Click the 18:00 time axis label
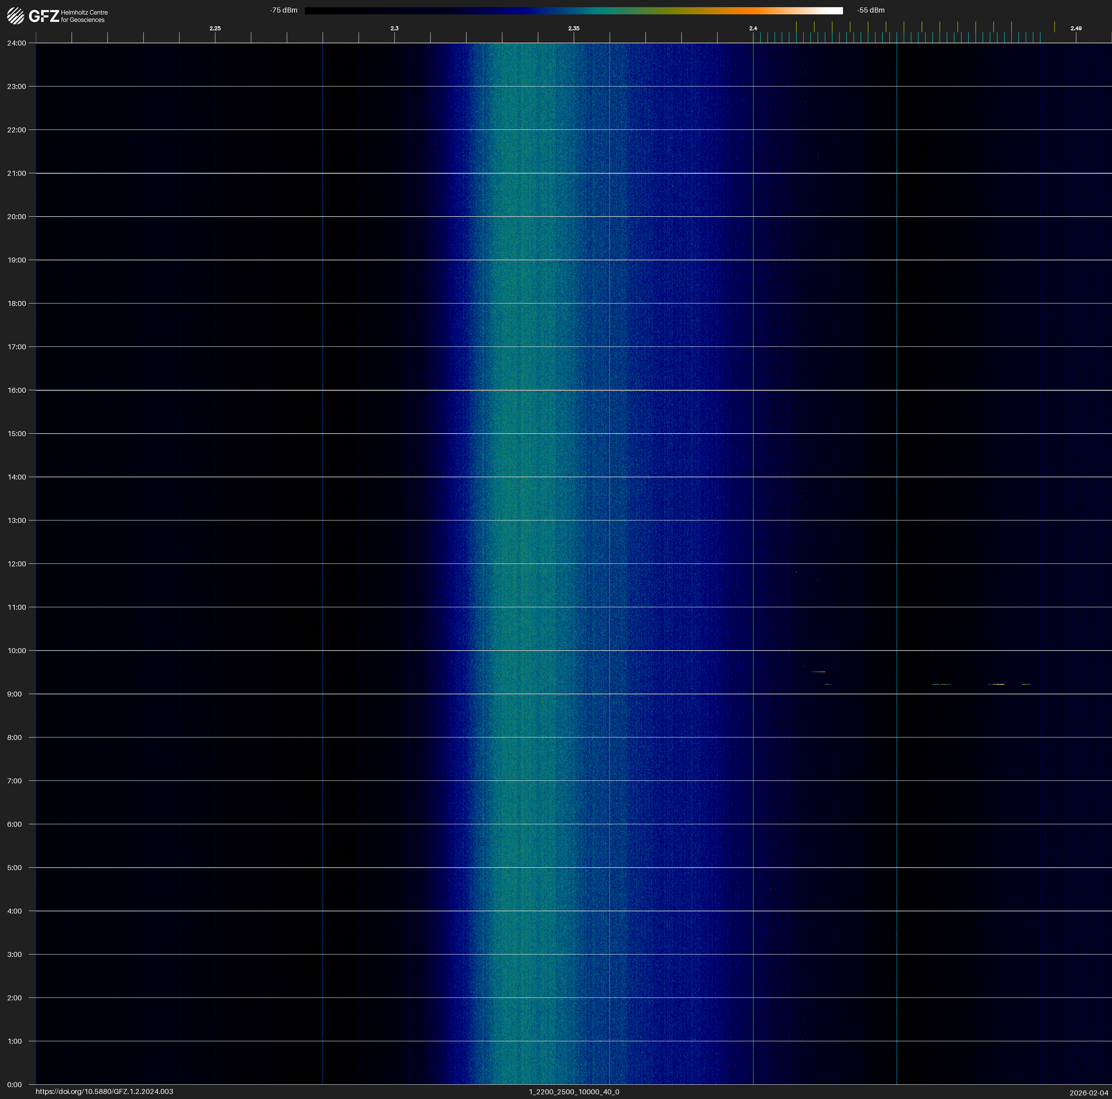Screen dimensions: 1112x1099 tap(17, 303)
